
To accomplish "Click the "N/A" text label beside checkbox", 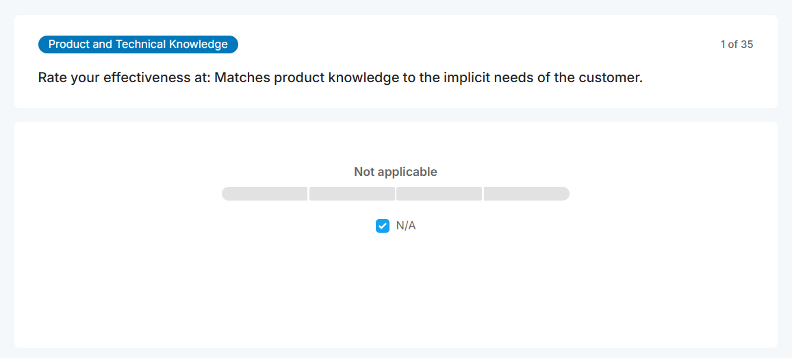I will [406, 226].
